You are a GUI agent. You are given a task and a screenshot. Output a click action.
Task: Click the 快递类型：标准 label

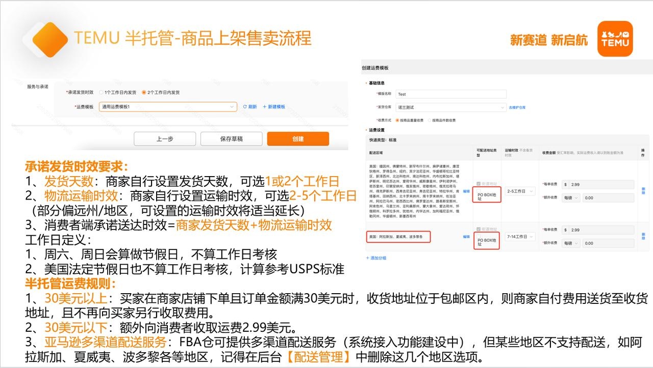pyautogui.click(x=383, y=139)
